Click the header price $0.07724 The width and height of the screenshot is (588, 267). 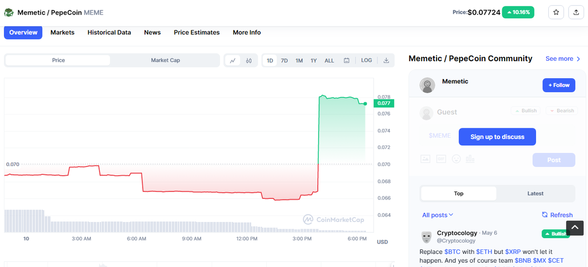[x=484, y=12]
